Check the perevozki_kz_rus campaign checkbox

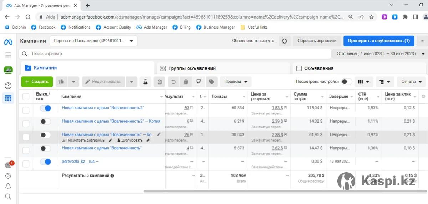coord(26,164)
